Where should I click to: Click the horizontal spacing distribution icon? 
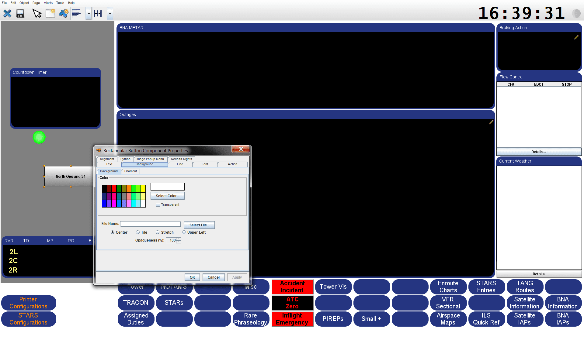pos(98,13)
